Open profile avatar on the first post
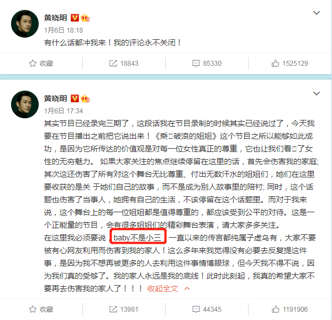332x320 pixels. 25,24
